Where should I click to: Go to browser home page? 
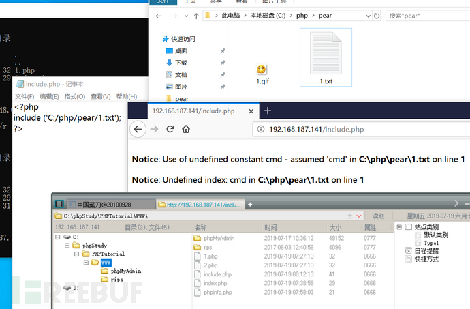[x=186, y=129]
